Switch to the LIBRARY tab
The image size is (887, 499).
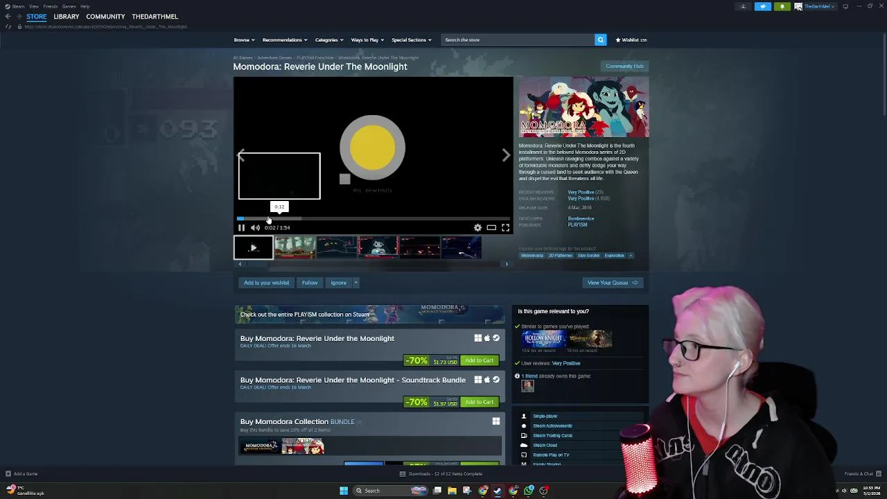(67, 17)
